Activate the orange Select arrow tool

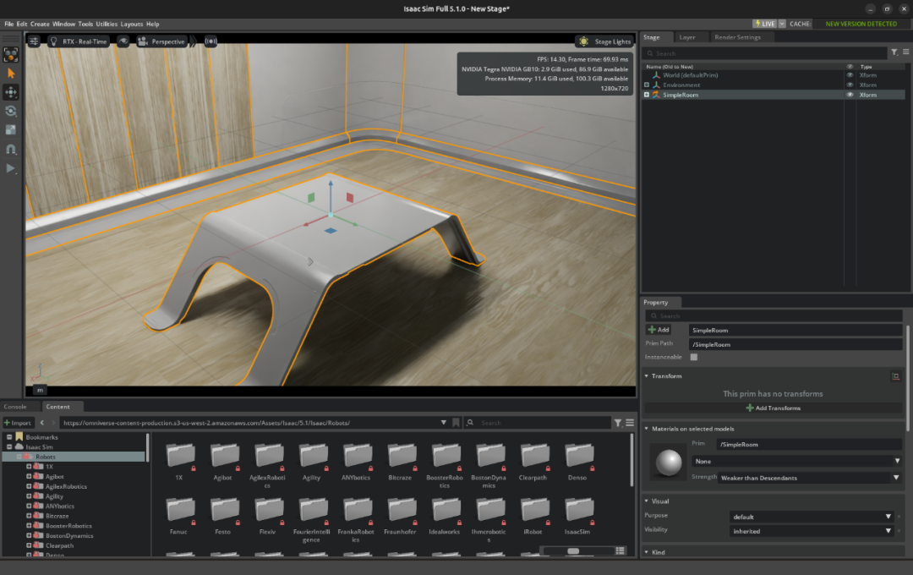[10, 74]
